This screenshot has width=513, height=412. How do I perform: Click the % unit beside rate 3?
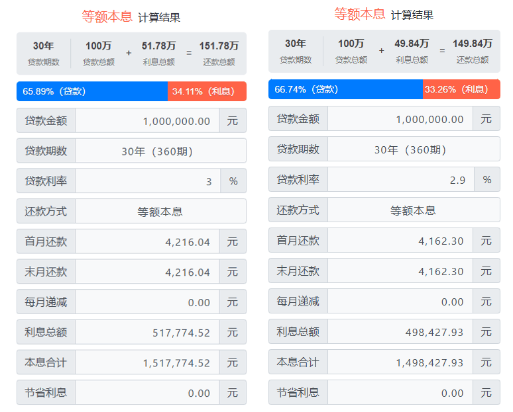coord(233,181)
